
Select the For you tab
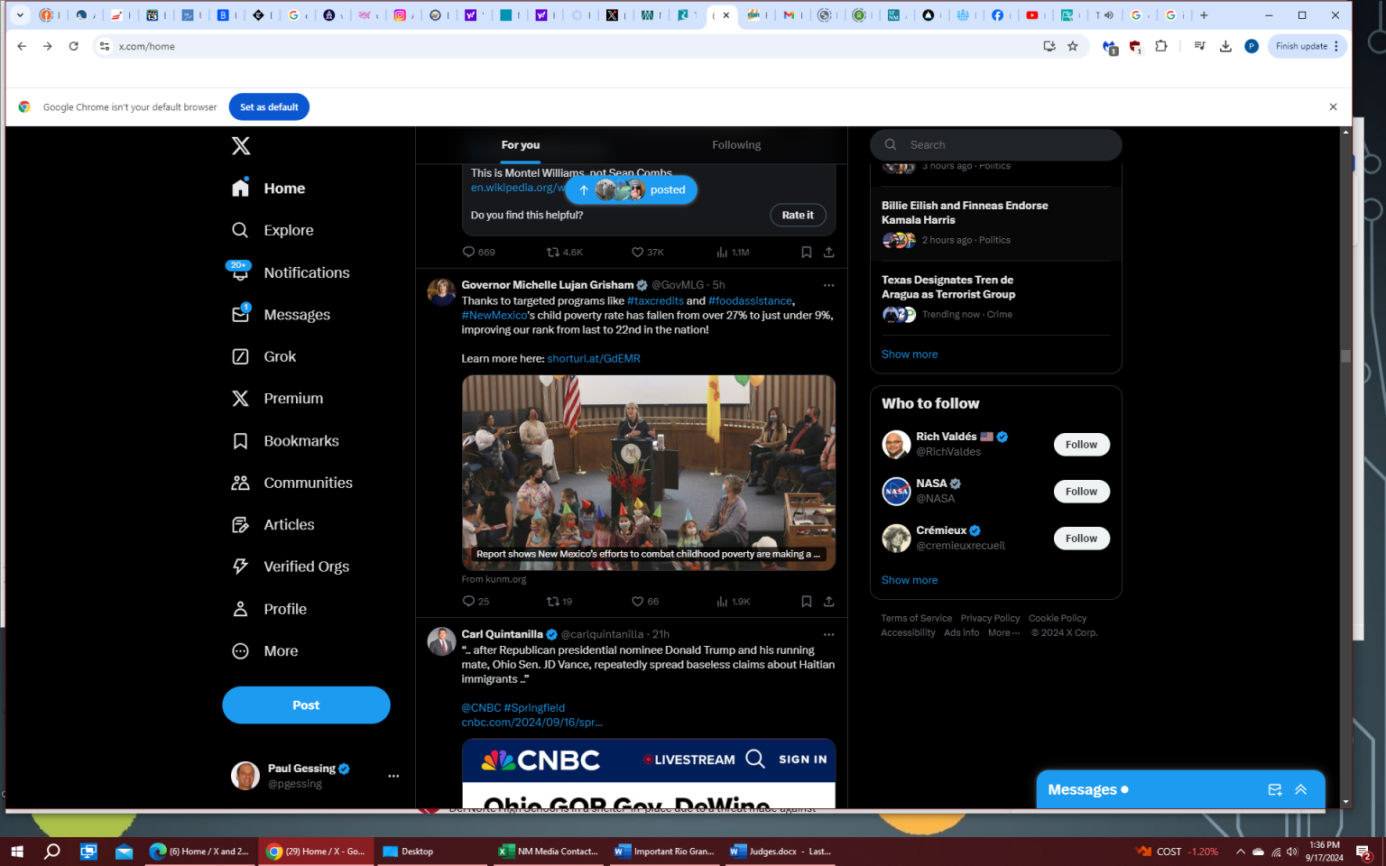521,145
